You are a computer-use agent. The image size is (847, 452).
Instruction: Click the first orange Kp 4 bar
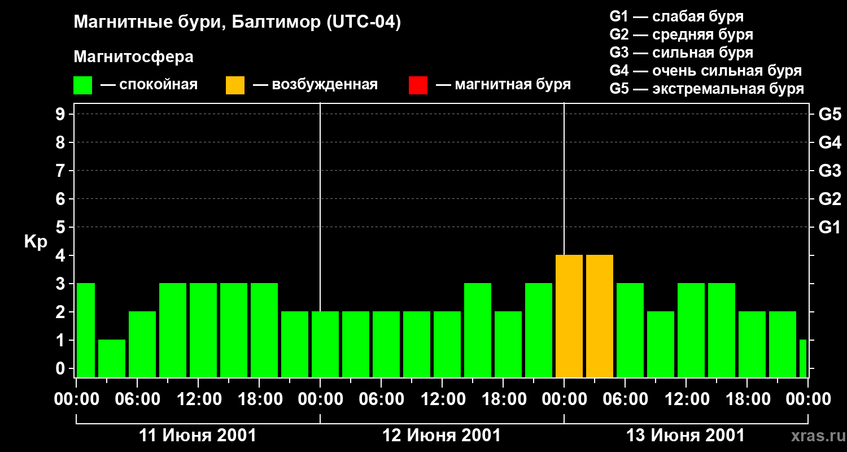[569, 316]
